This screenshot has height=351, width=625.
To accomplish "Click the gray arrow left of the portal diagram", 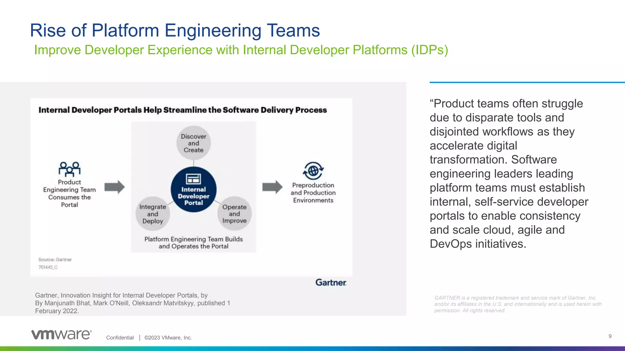I will click(x=114, y=187).
